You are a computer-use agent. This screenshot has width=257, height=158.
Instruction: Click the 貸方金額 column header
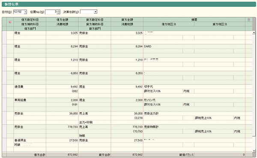[127, 20]
